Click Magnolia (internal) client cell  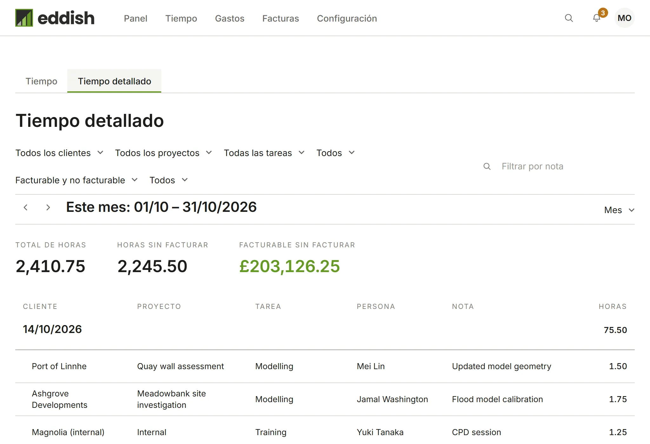pos(68,432)
